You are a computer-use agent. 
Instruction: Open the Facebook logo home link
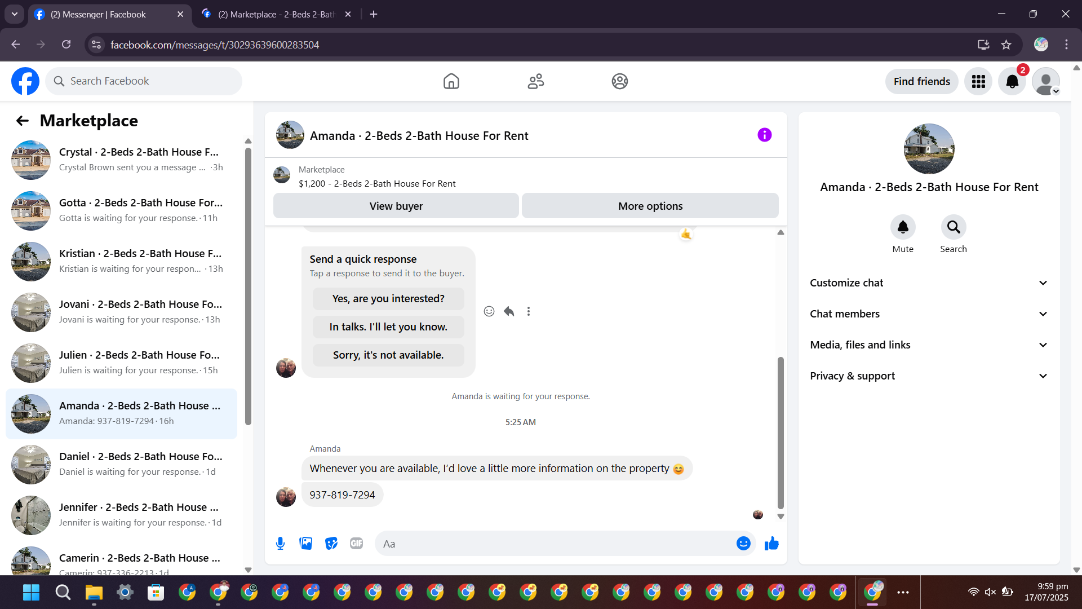coord(25,81)
